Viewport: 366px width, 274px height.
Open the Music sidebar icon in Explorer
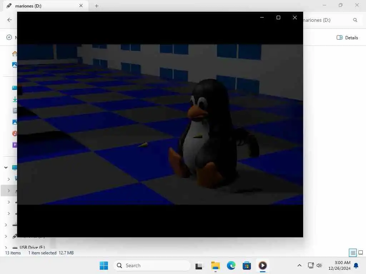[14, 133]
